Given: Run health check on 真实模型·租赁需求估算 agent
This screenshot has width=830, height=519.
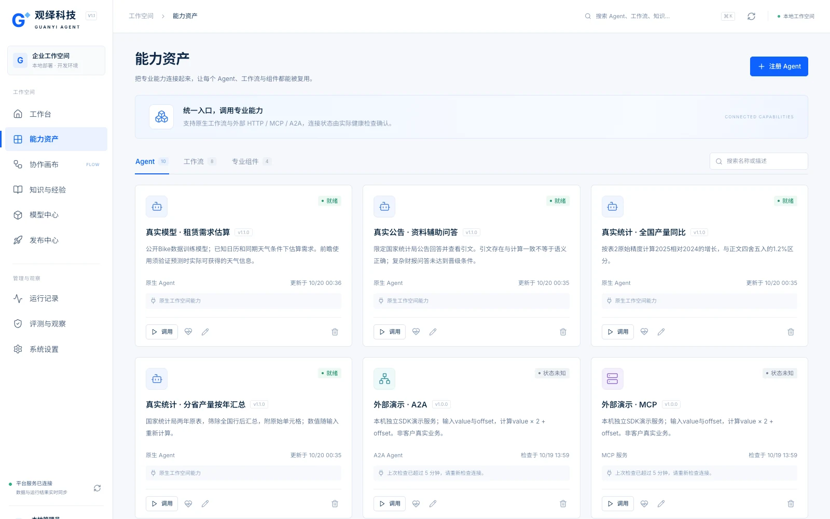Looking at the screenshot, I should (x=188, y=332).
